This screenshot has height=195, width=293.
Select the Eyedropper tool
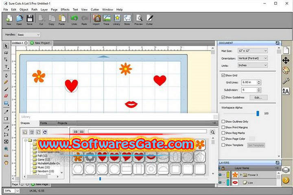(6, 112)
